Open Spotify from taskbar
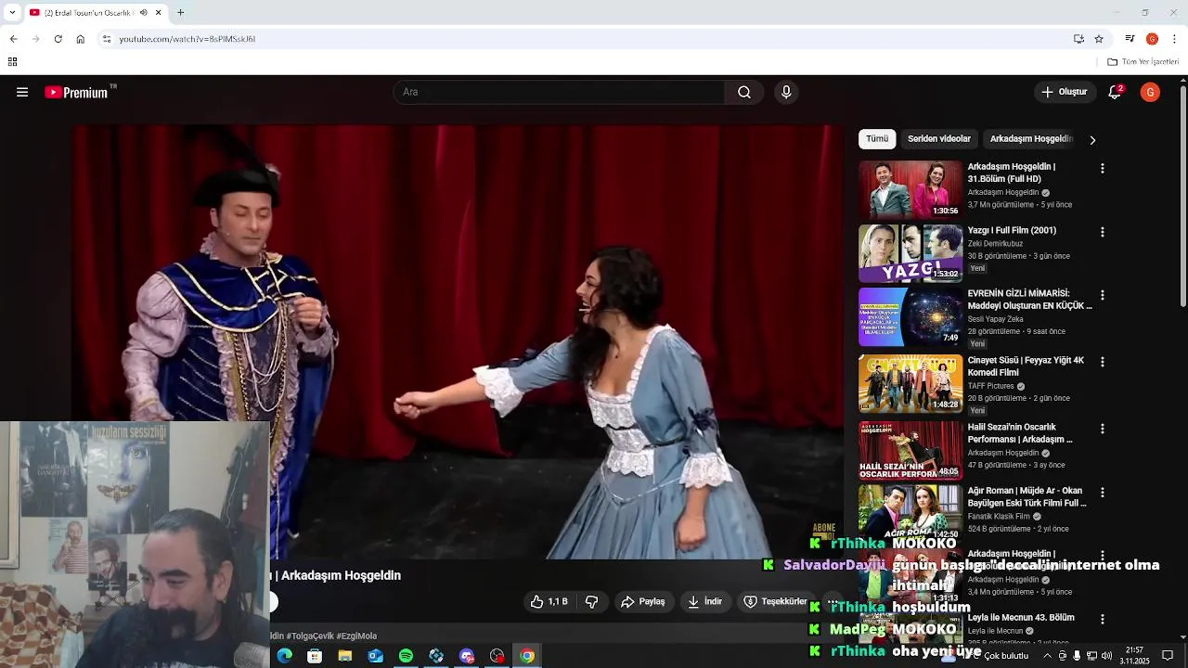This screenshot has height=668, width=1188. (x=406, y=656)
